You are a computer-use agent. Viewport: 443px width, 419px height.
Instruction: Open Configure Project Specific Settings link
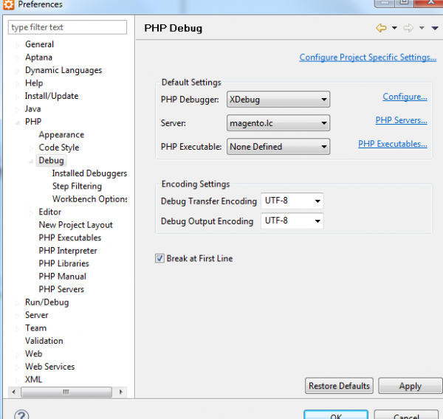[x=368, y=58]
